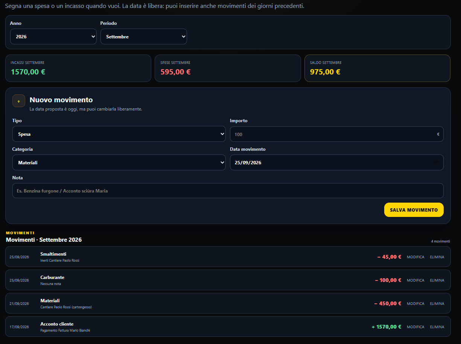Select the date 17/09/2026 in the movements list
461x344 pixels.
coord(19,327)
